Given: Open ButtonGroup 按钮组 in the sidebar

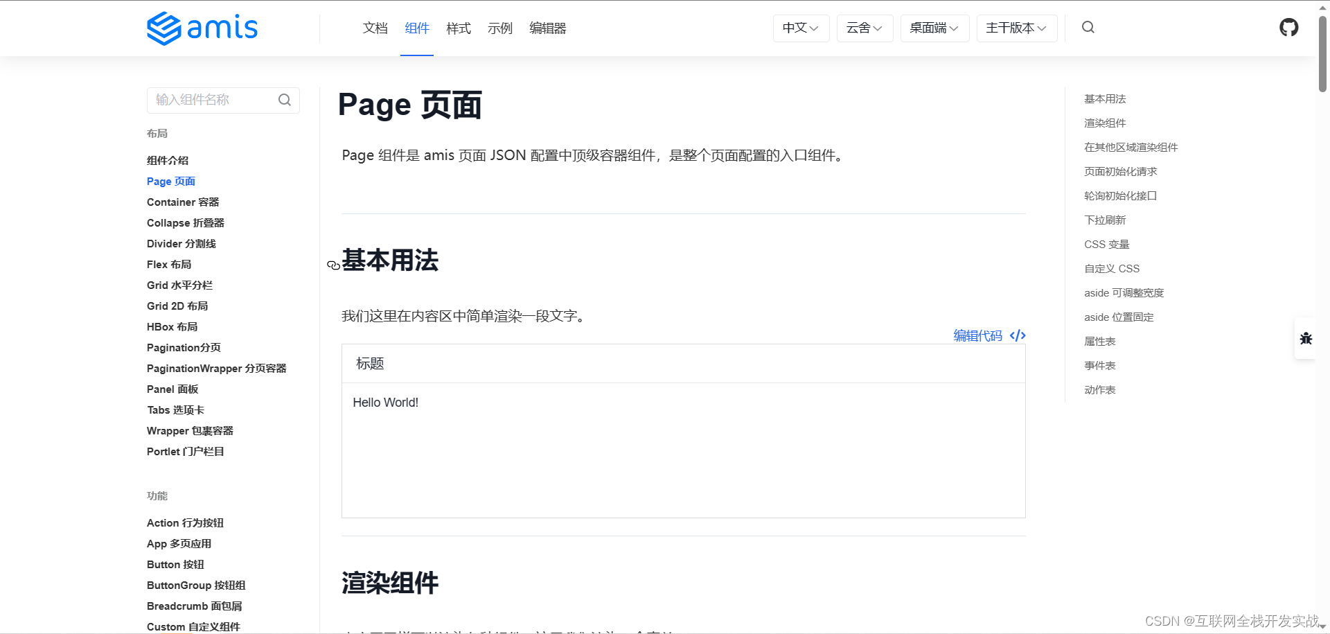Looking at the screenshot, I should (x=197, y=585).
